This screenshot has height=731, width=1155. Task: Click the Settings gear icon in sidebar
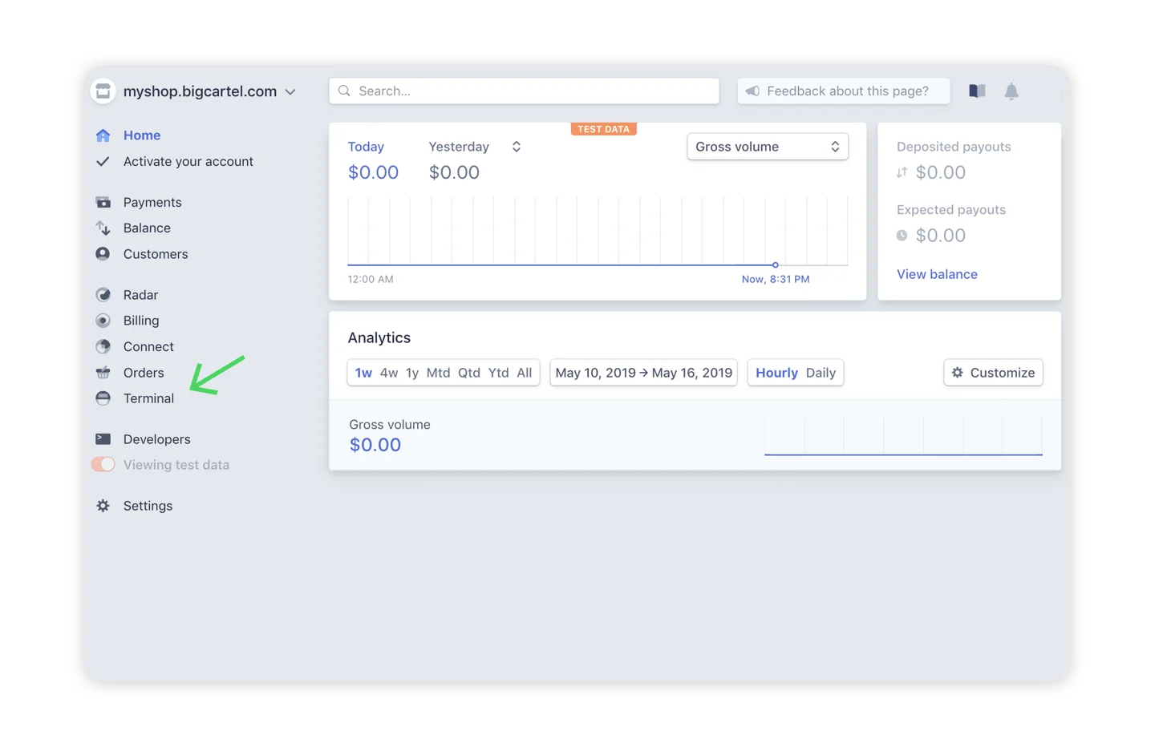pos(103,506)
